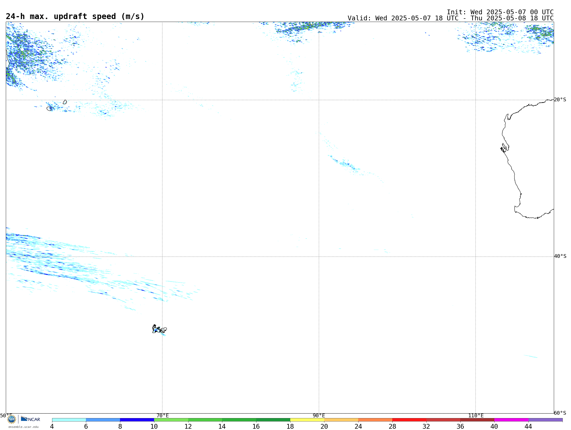Pick the green 14–16 m/s swatch
571x430 pixels.
click(x=239, y=420)
